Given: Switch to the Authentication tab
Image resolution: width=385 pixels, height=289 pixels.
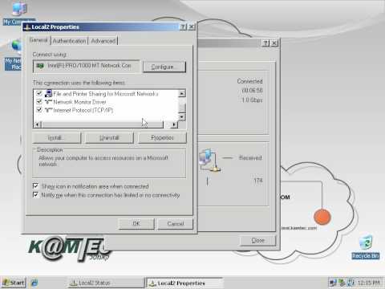Looking at the screenshot, I should pos(69,41).
